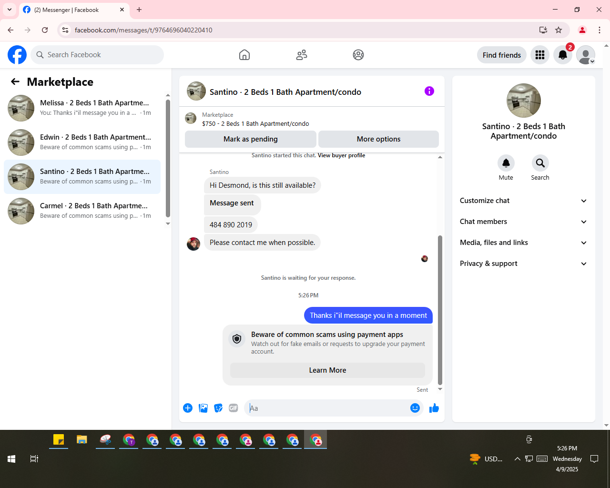
Task: Click the browser address bar URL
Action: pyautogui.click(x=143, y=30)
